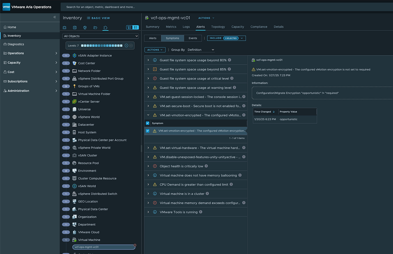Switch inventory to list view mode
The height and width of the screenshot is (254, 393).
(135, 28)
